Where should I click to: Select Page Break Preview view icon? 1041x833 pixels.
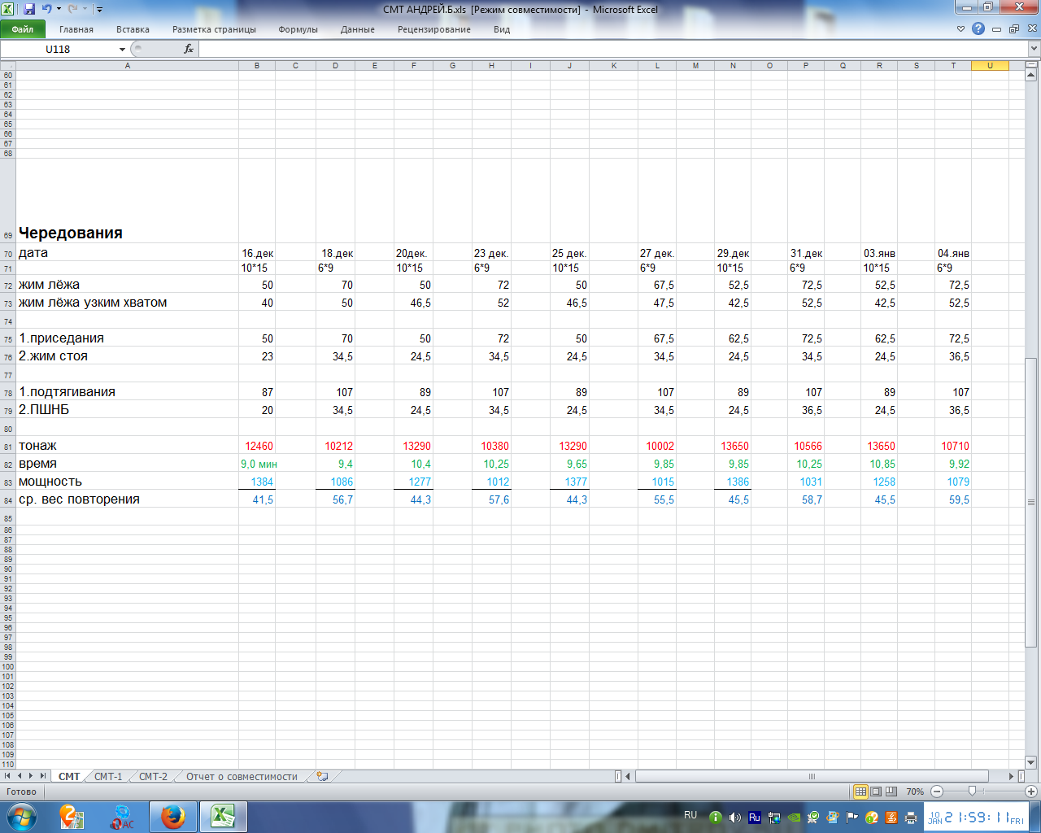[x=891, y=792]
